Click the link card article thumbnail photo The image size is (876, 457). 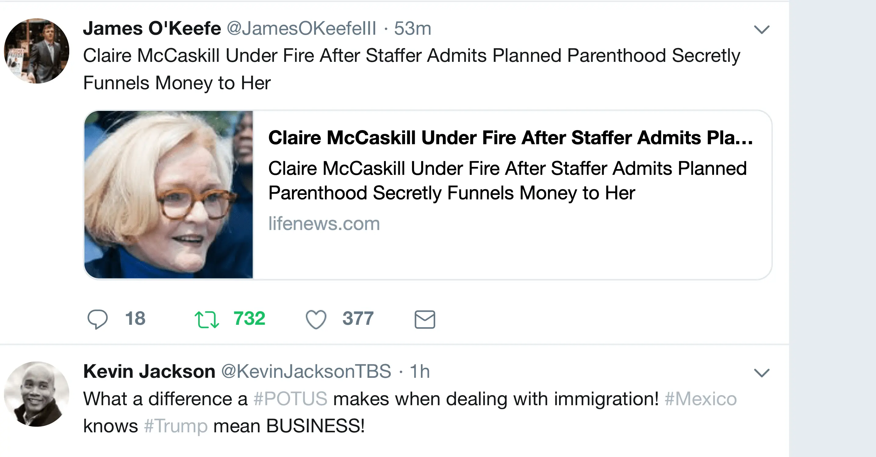(169, 195)
